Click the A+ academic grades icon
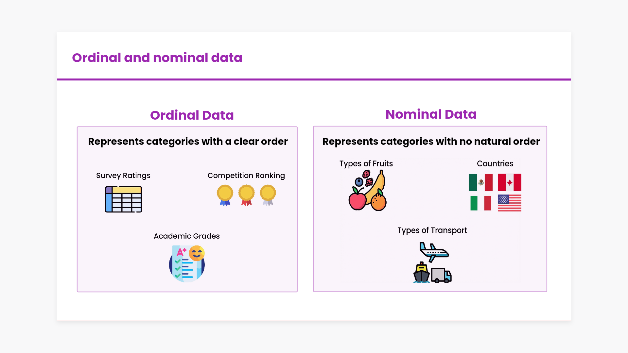This screenshot has height=353, width=628. coord(187,263)
